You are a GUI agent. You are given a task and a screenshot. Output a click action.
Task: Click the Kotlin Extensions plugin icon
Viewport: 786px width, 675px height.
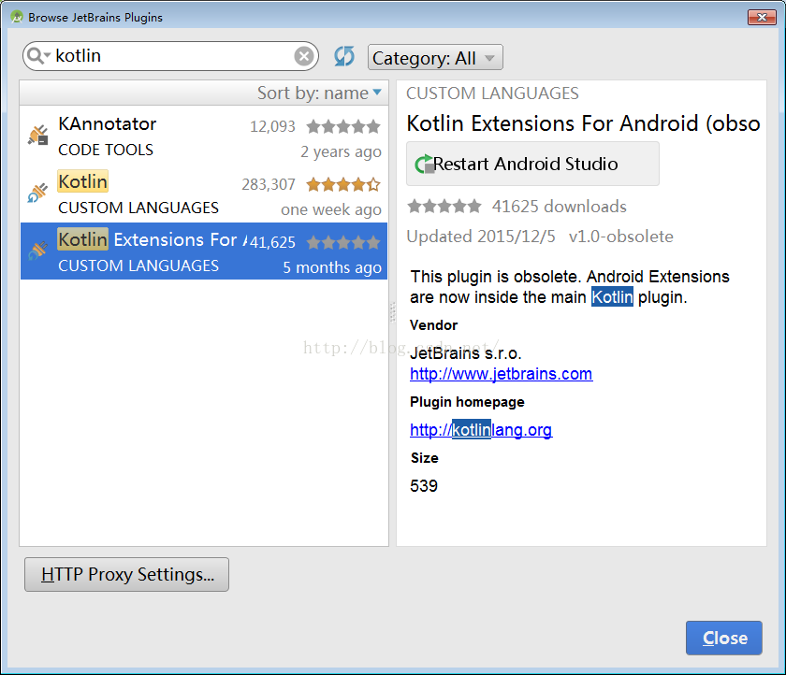click(37, 251)
